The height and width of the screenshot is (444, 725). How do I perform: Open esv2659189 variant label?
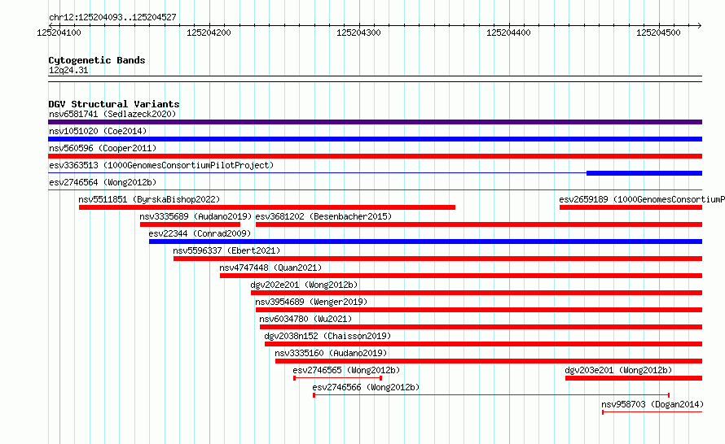pos(642,199)
